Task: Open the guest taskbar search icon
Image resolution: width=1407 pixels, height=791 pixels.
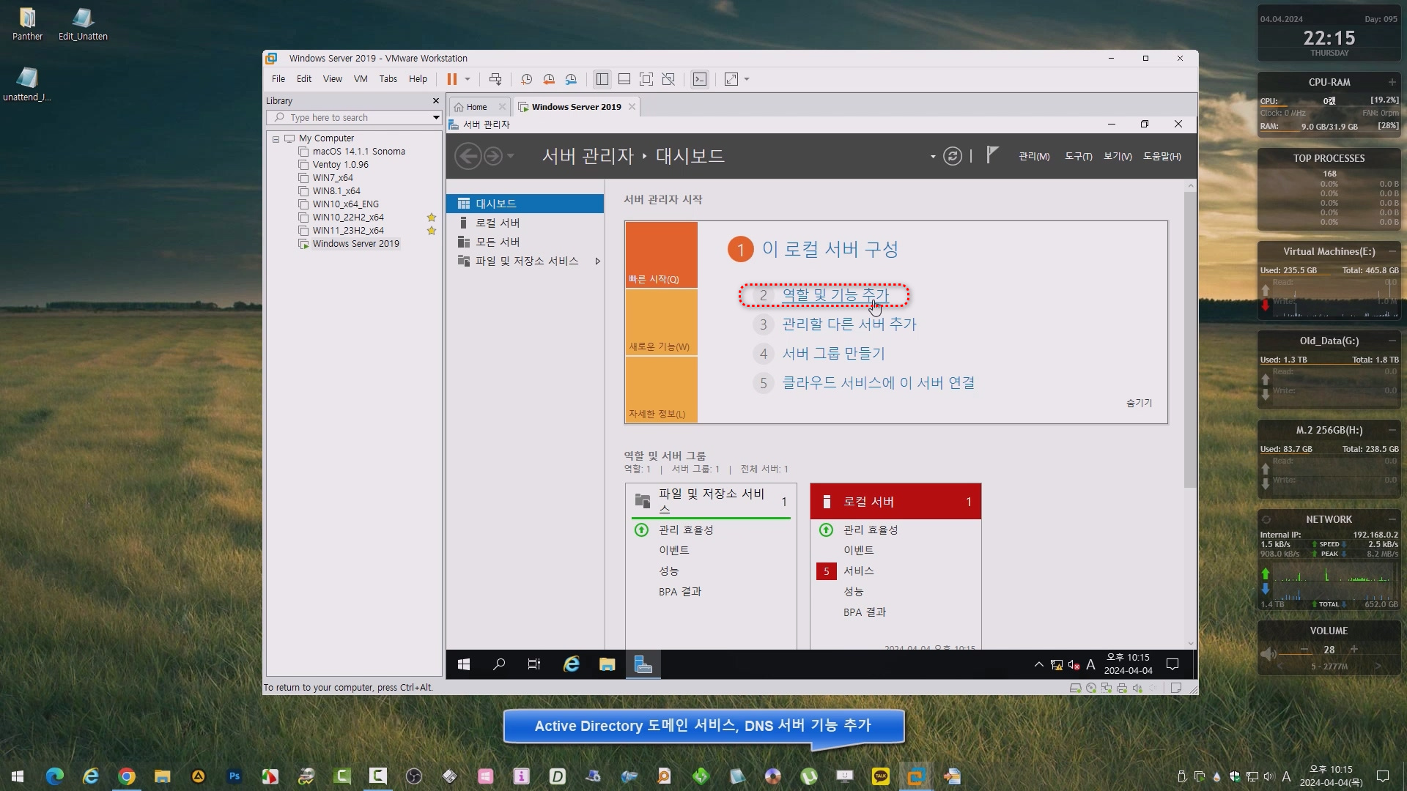Action: point(499,664)
